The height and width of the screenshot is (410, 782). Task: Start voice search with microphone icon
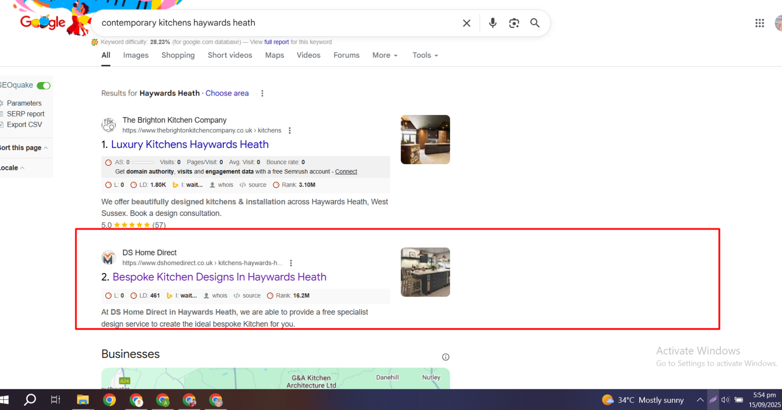coord(492,23)
